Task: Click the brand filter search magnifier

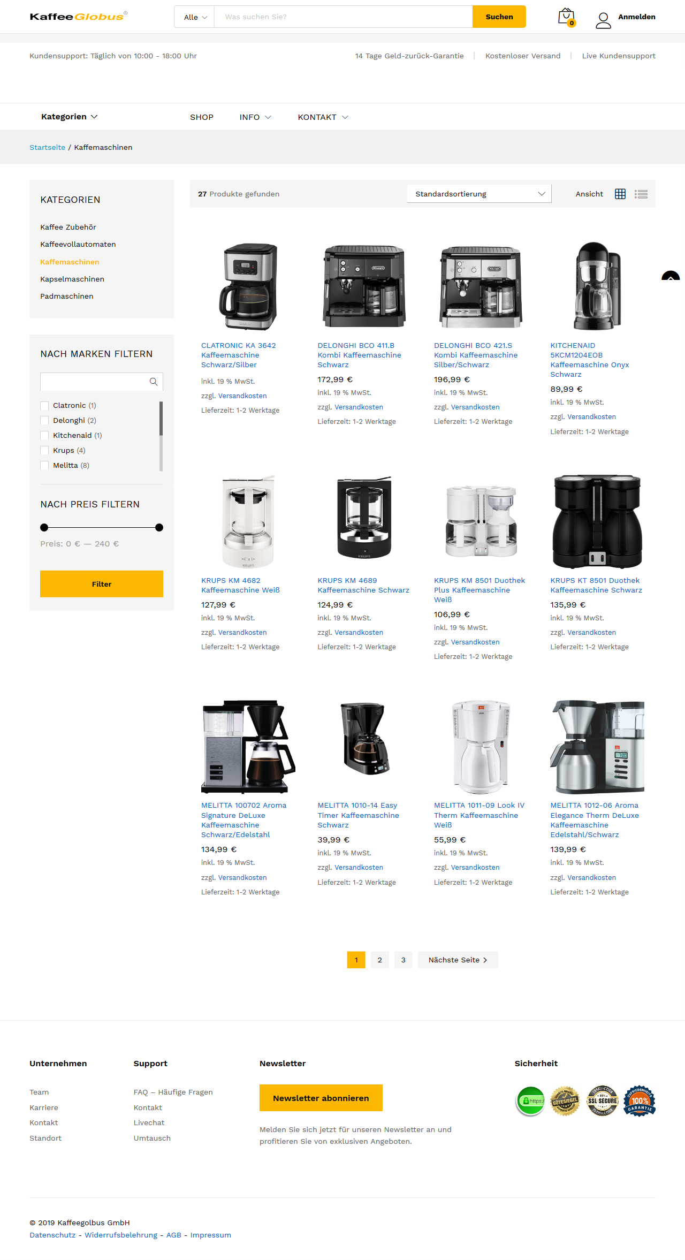Action: 154,382
